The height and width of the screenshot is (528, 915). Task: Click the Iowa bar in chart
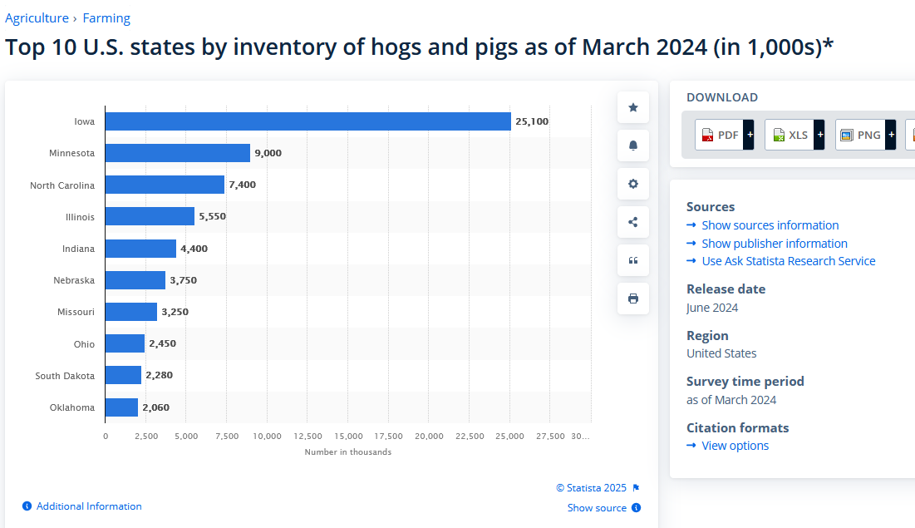pos(308,121)
